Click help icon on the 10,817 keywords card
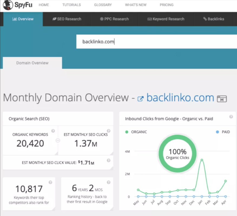The width and height of the screenshot is (237, 216). (x=50, y=182)
